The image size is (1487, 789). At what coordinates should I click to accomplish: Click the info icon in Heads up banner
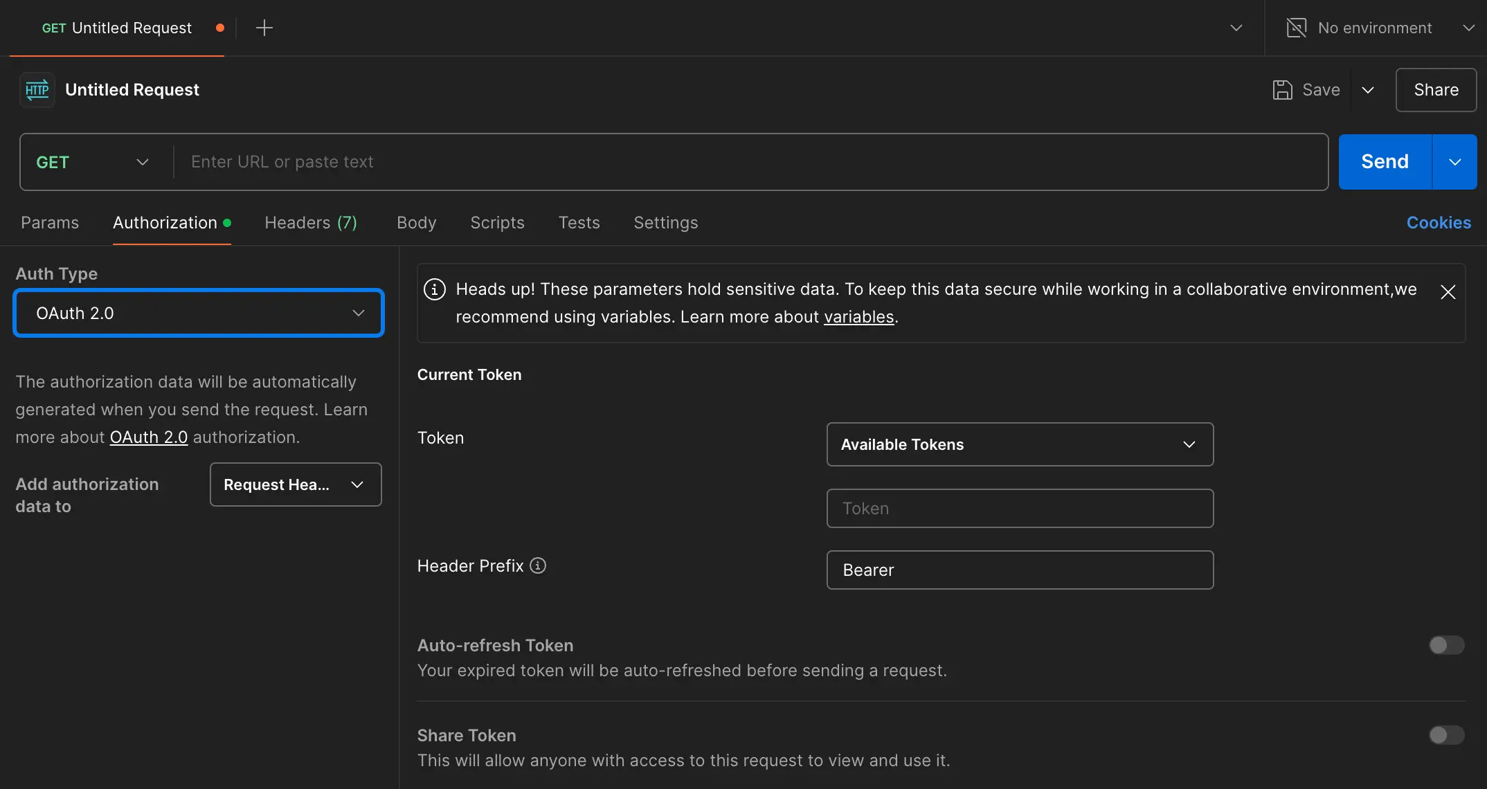coord(435,289)
